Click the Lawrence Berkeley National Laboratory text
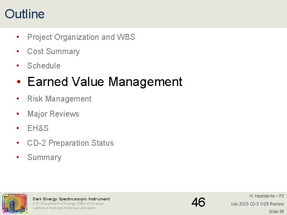This screenshot has width=287, height=215. pos(64,208)
